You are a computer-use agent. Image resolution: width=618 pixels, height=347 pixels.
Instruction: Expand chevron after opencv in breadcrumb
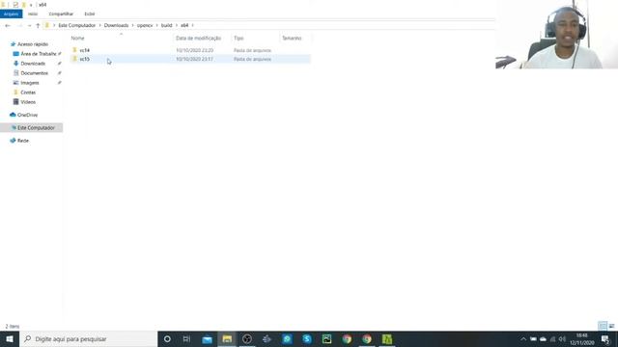156,25
